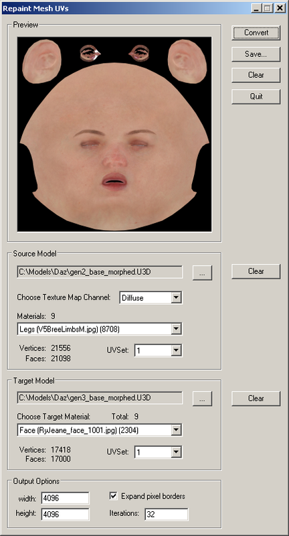Click the Quit button

(256, 96)
